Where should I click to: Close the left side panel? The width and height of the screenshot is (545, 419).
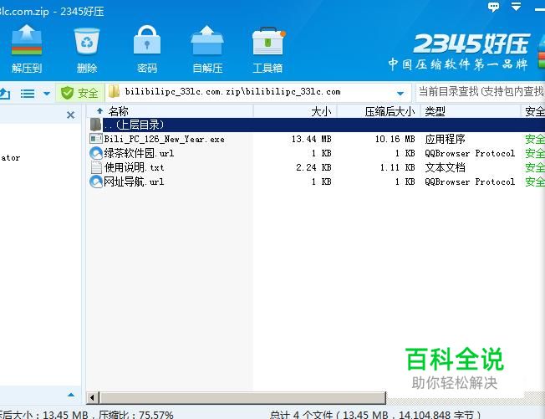tap(70, 115)
